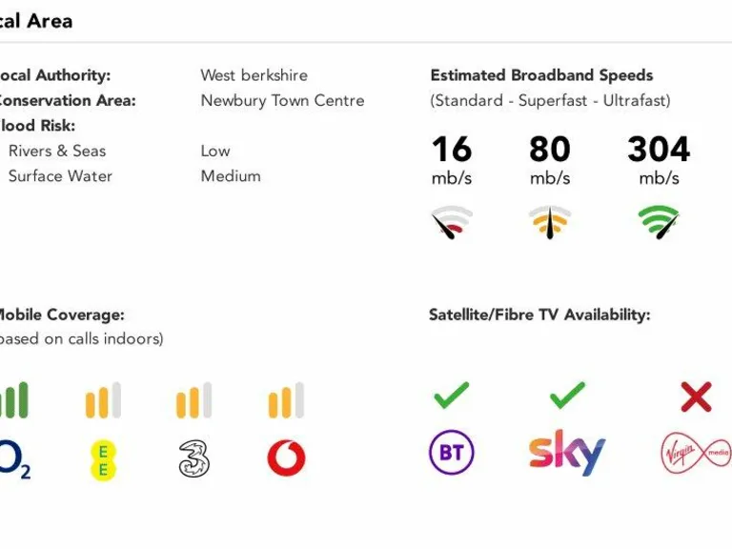
Task: Click the green checkmark above BT
Action: (452, 395)
